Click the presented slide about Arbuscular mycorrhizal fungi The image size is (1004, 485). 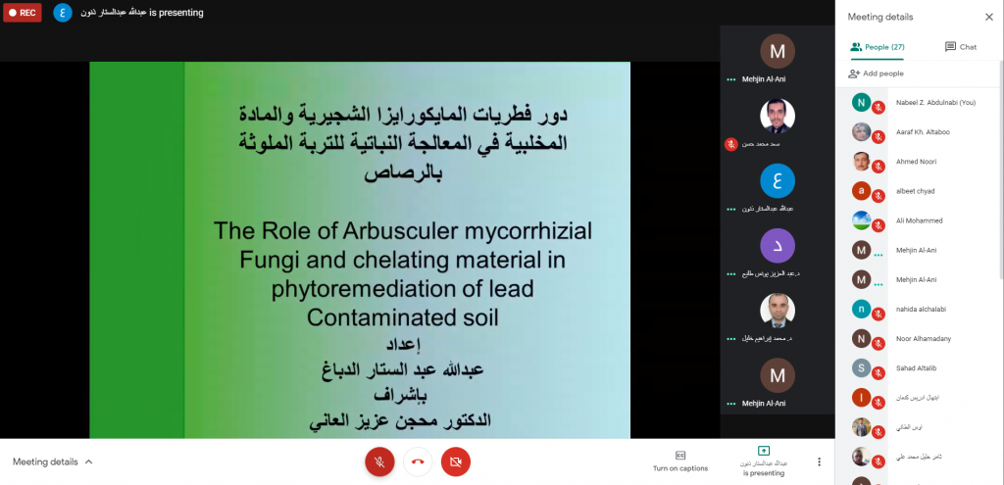(359, 250)
